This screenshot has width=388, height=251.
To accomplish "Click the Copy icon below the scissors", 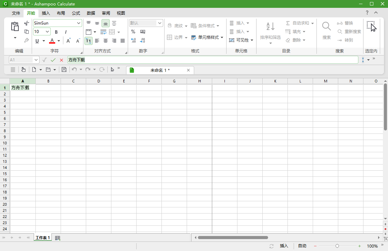I will click(27, 32).
